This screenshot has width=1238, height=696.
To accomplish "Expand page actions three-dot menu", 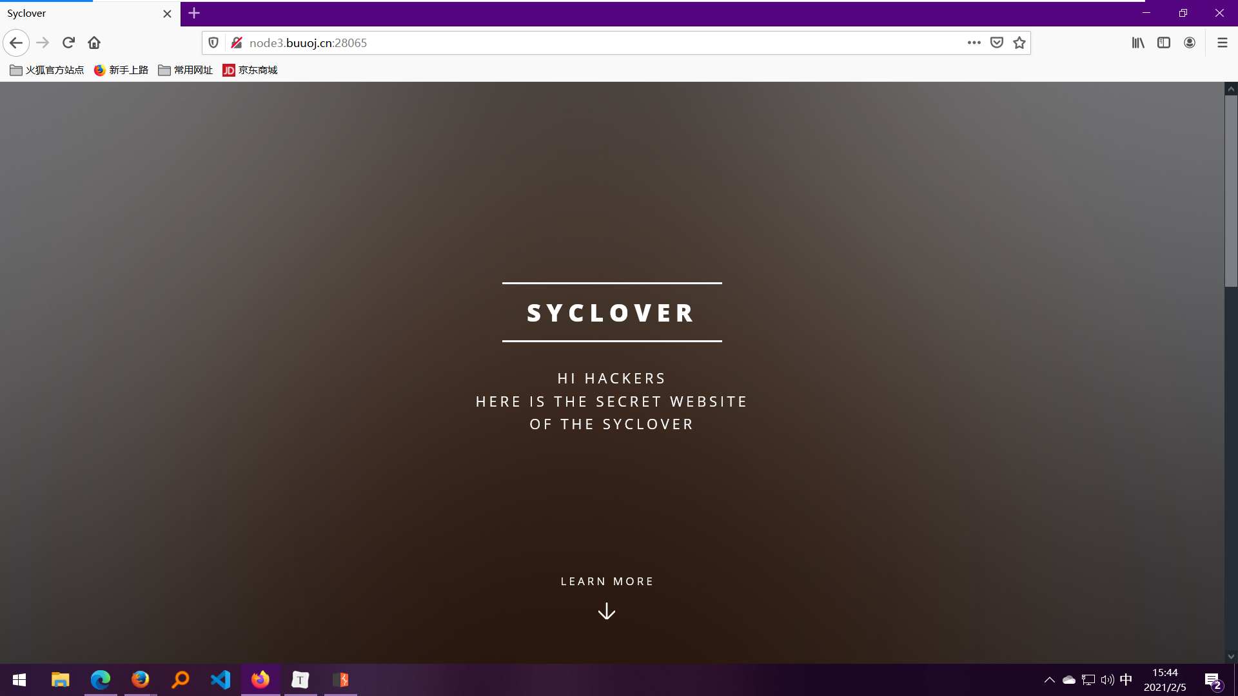I will point(974,43).
